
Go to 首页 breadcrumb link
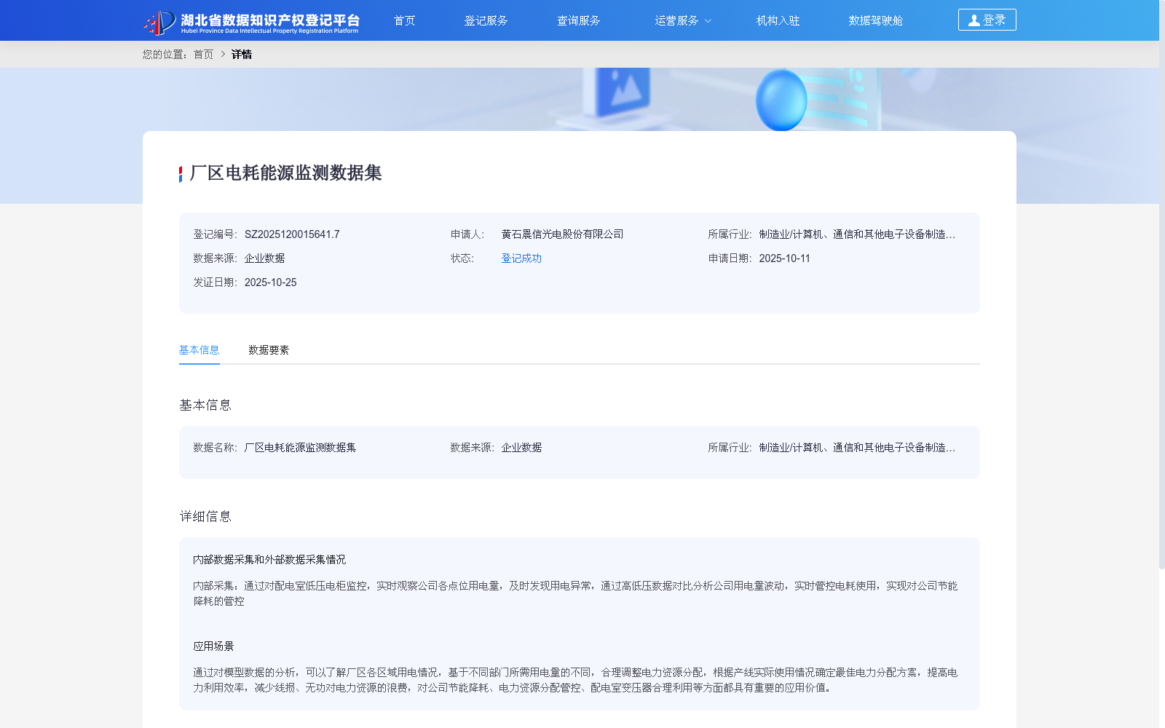pos(203,55)
